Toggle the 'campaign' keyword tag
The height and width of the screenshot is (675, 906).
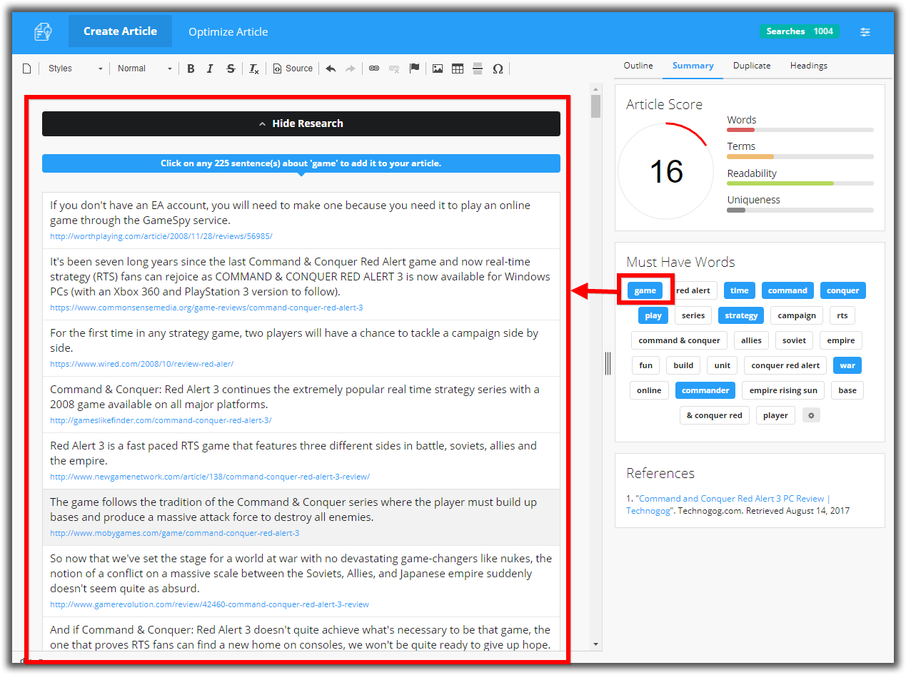(797, 315)
